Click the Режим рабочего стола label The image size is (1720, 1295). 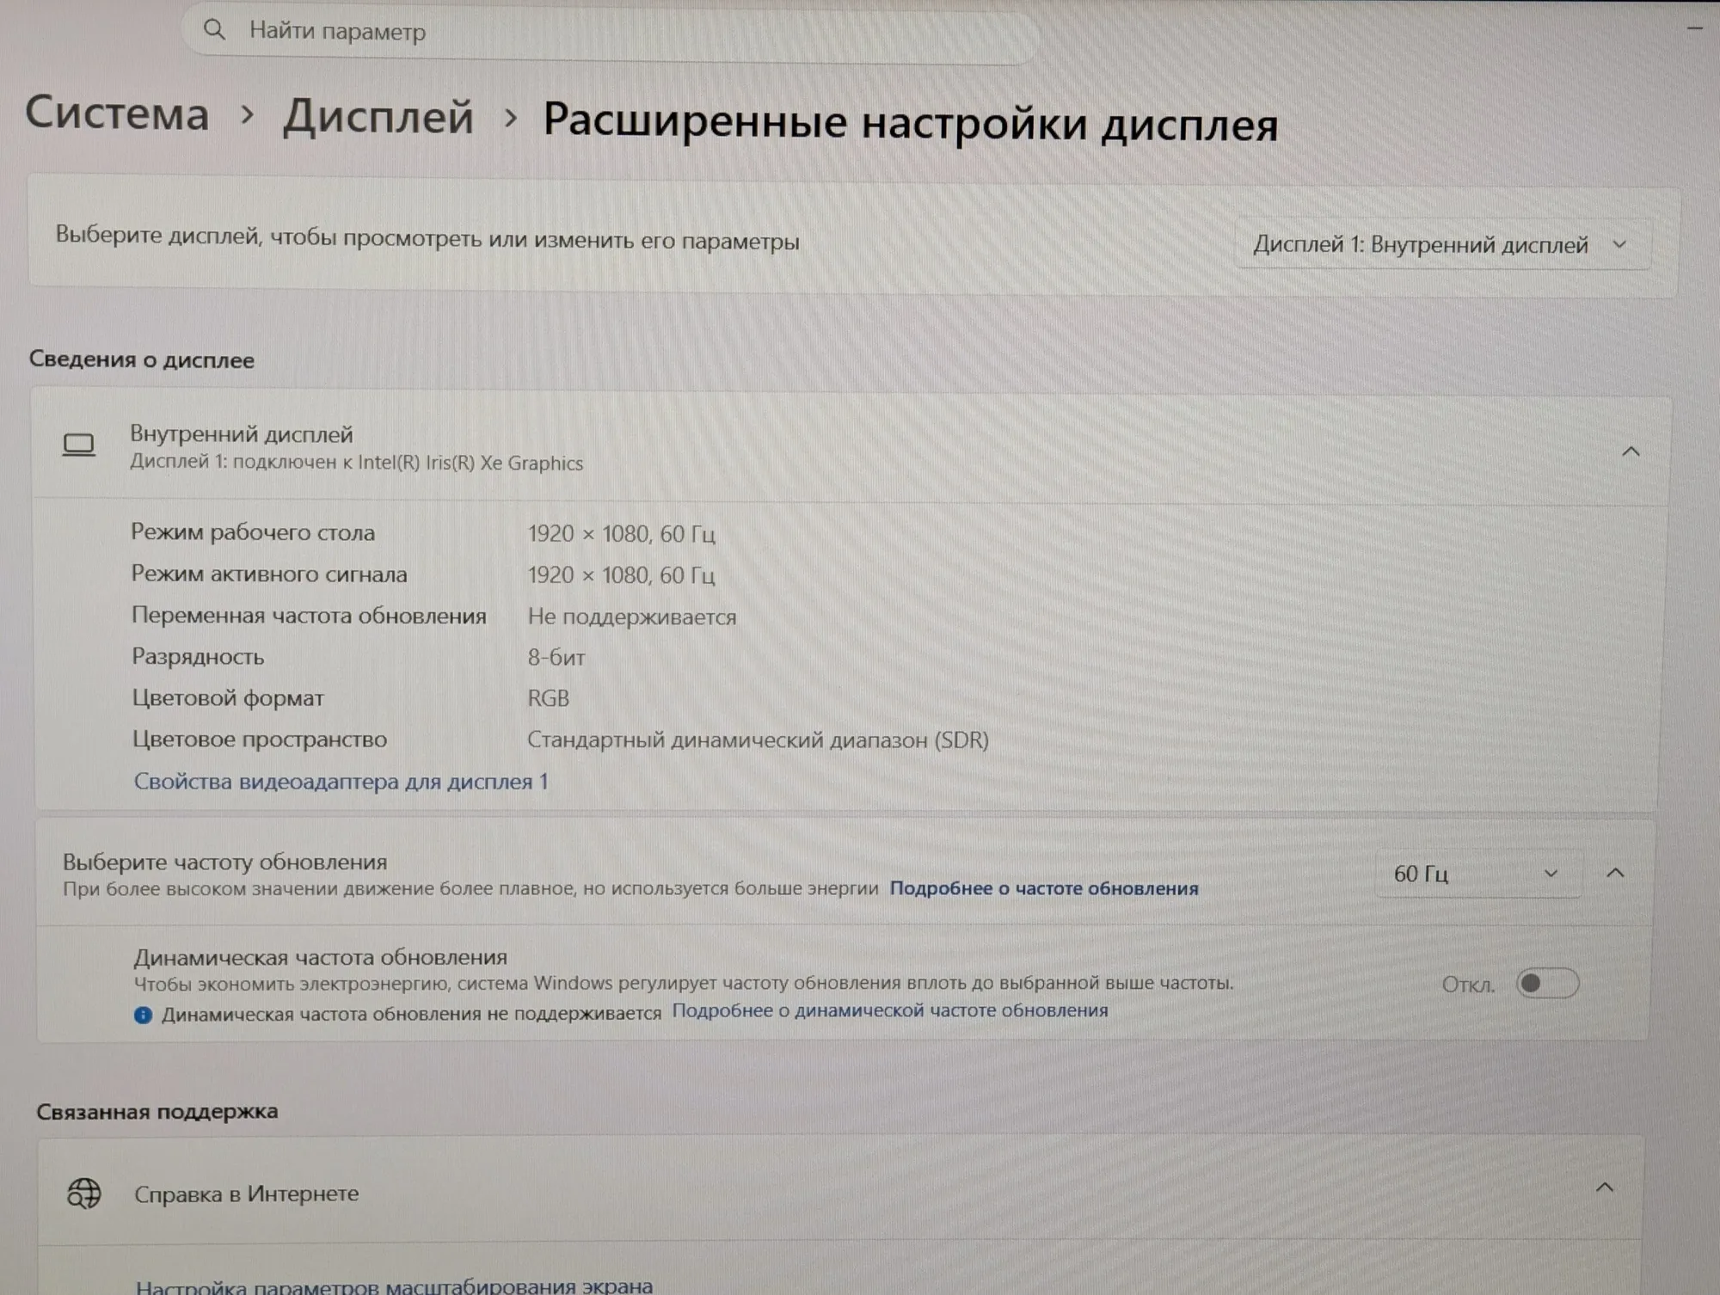click(x=253, y=532)
